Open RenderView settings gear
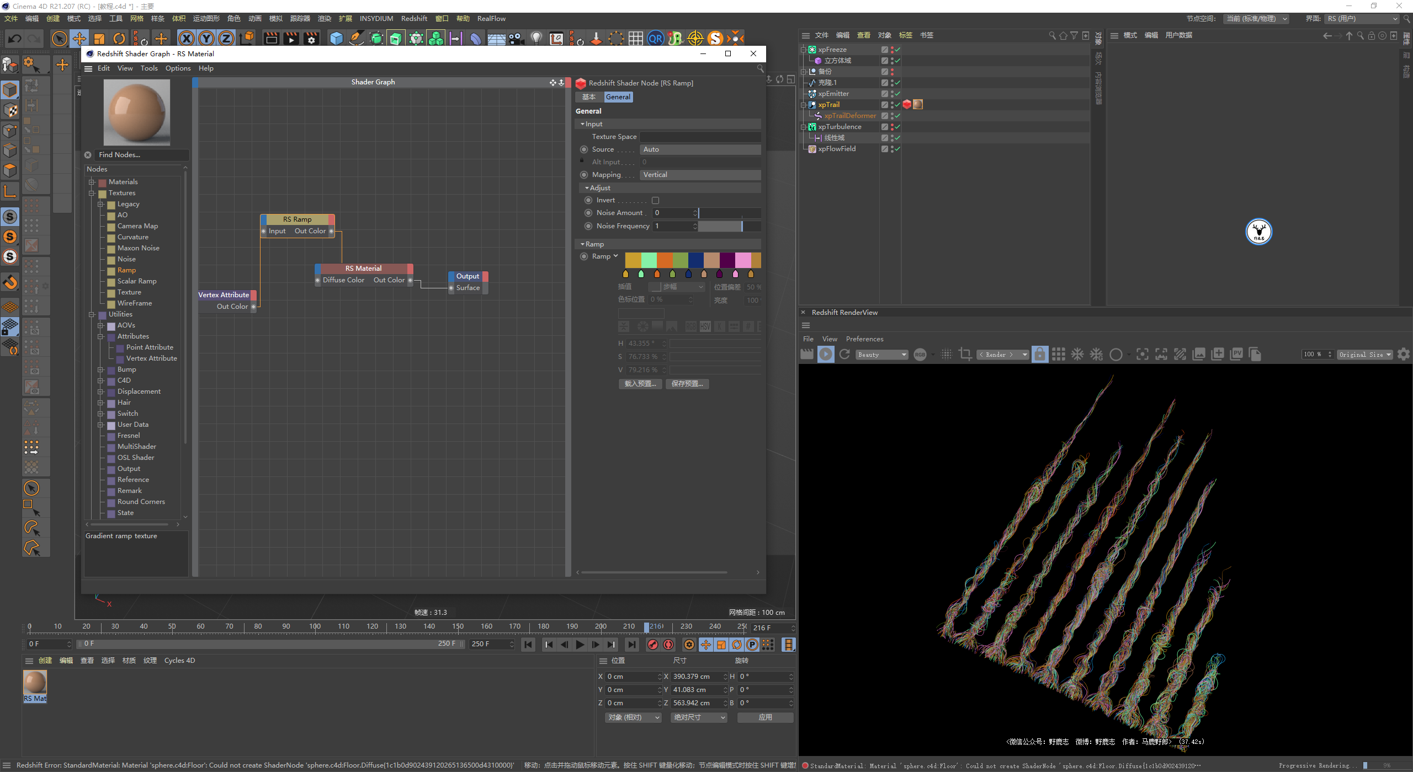 tap(1404, 355)
